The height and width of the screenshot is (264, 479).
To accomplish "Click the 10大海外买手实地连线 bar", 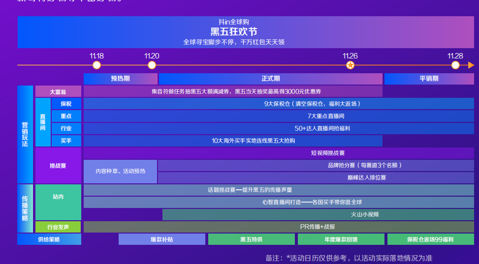I will (x=233, y=141).
